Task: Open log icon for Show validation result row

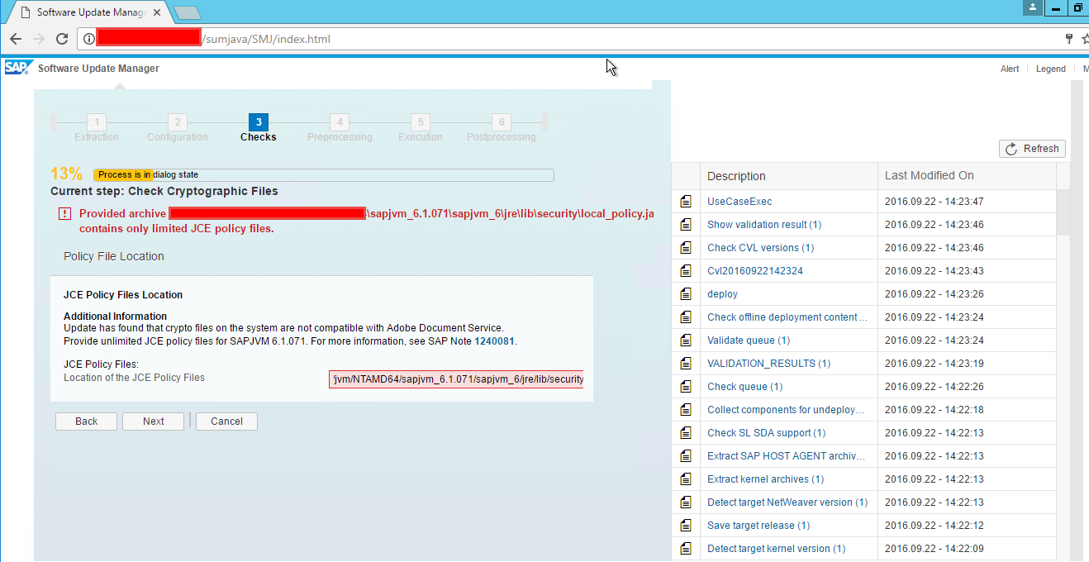Action: tap(686, 225)
